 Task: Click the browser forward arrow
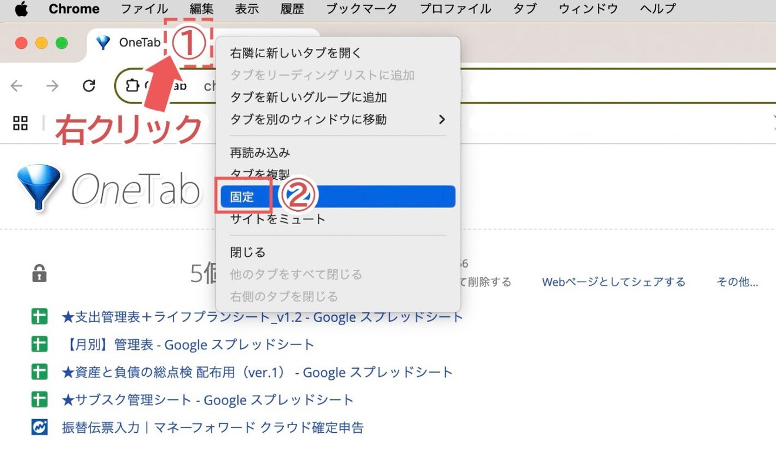click(53, 86)
